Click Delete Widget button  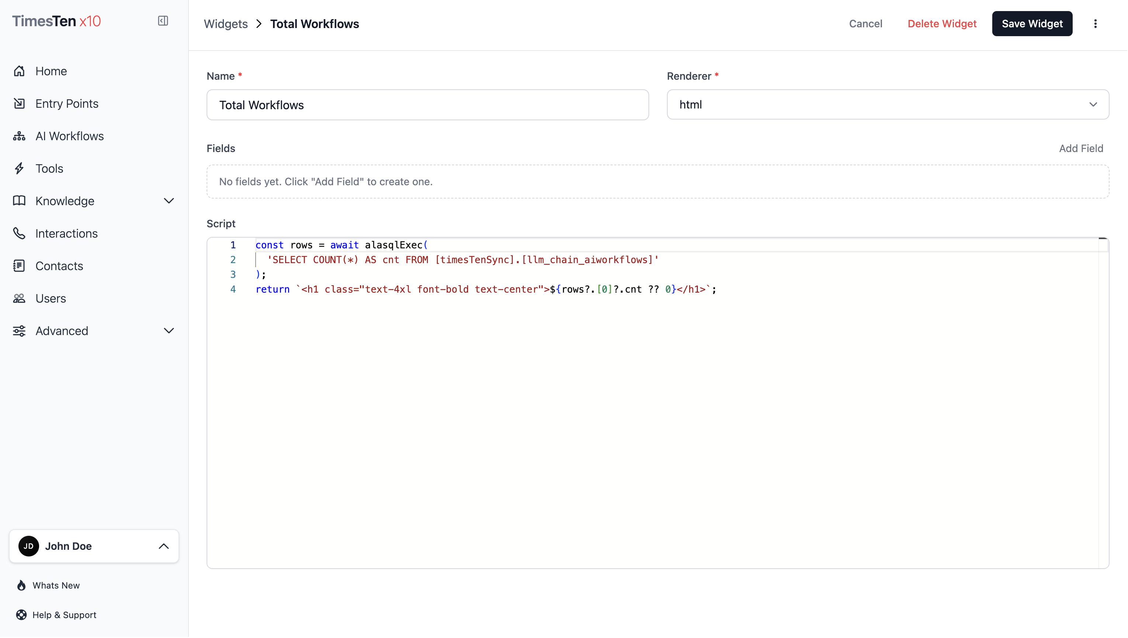(942, 24)
